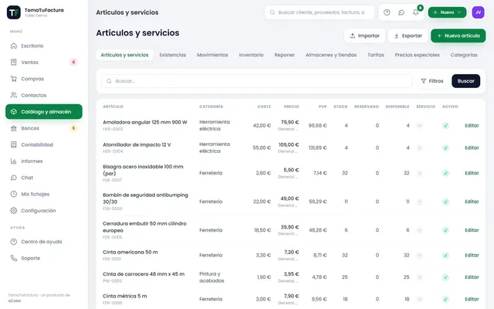This screenshot has height=309, width=494.
Task: Click the Nuevo artículo button
Action: 458,36
